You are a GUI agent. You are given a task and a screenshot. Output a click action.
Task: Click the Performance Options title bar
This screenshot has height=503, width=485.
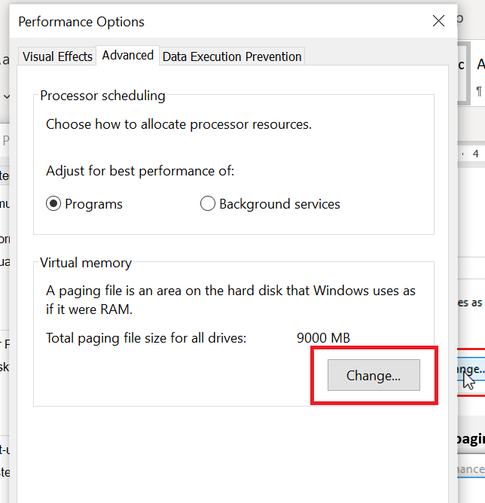coord(188,21)
